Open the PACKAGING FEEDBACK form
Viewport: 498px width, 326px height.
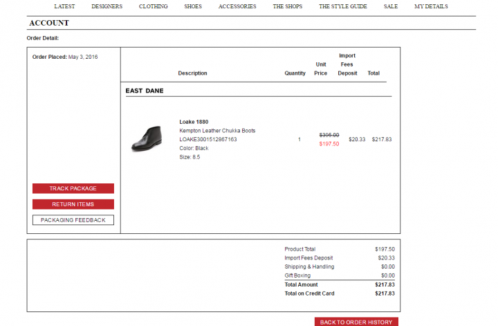(73, 220)
